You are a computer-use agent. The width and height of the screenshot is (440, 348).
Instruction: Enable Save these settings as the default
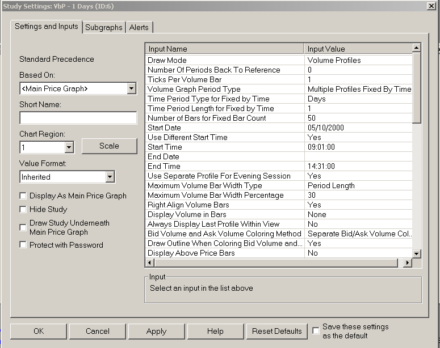[x=316, y=330]
